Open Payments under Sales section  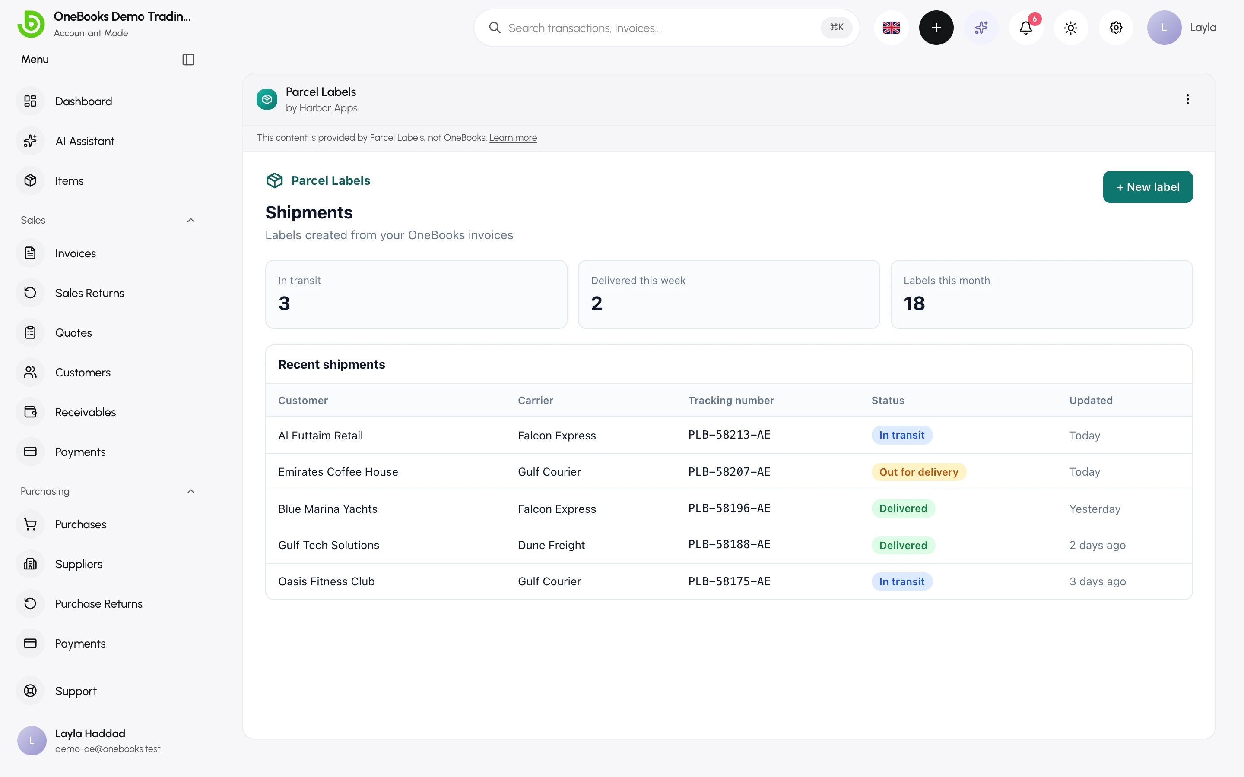pyautogui.click(x=80, y=452)
